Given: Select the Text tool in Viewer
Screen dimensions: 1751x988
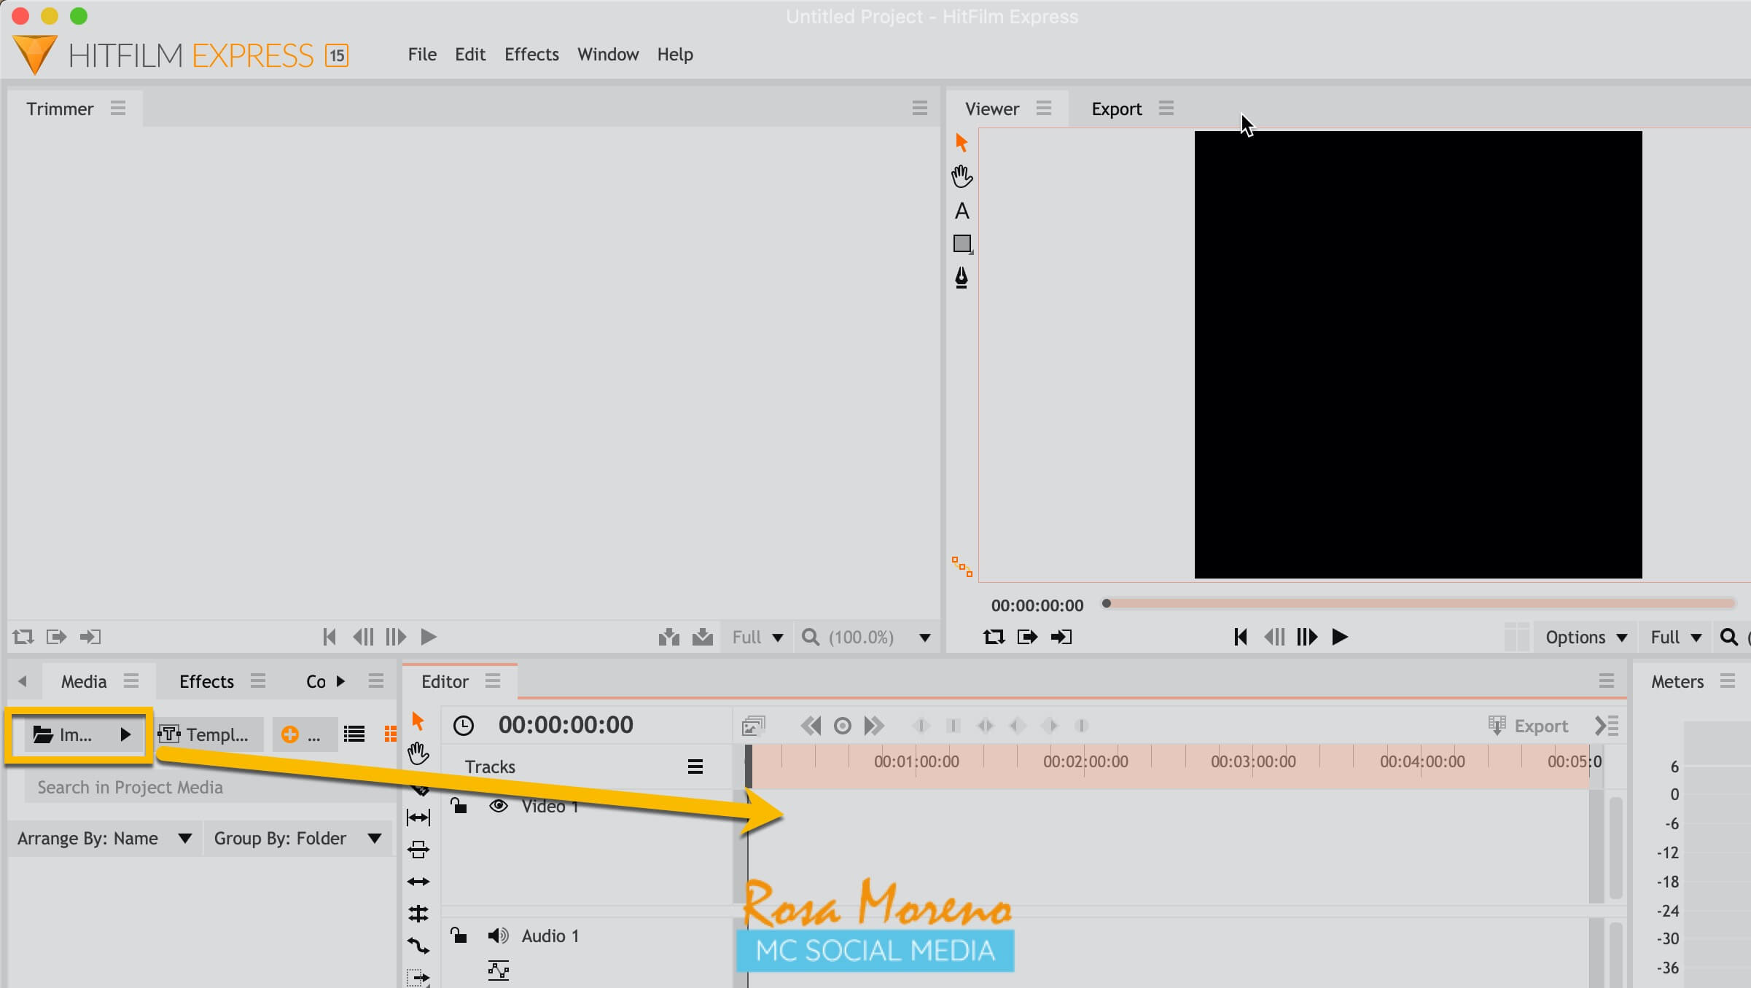Looking at the screenshot, I should click(x=962, y=211).
